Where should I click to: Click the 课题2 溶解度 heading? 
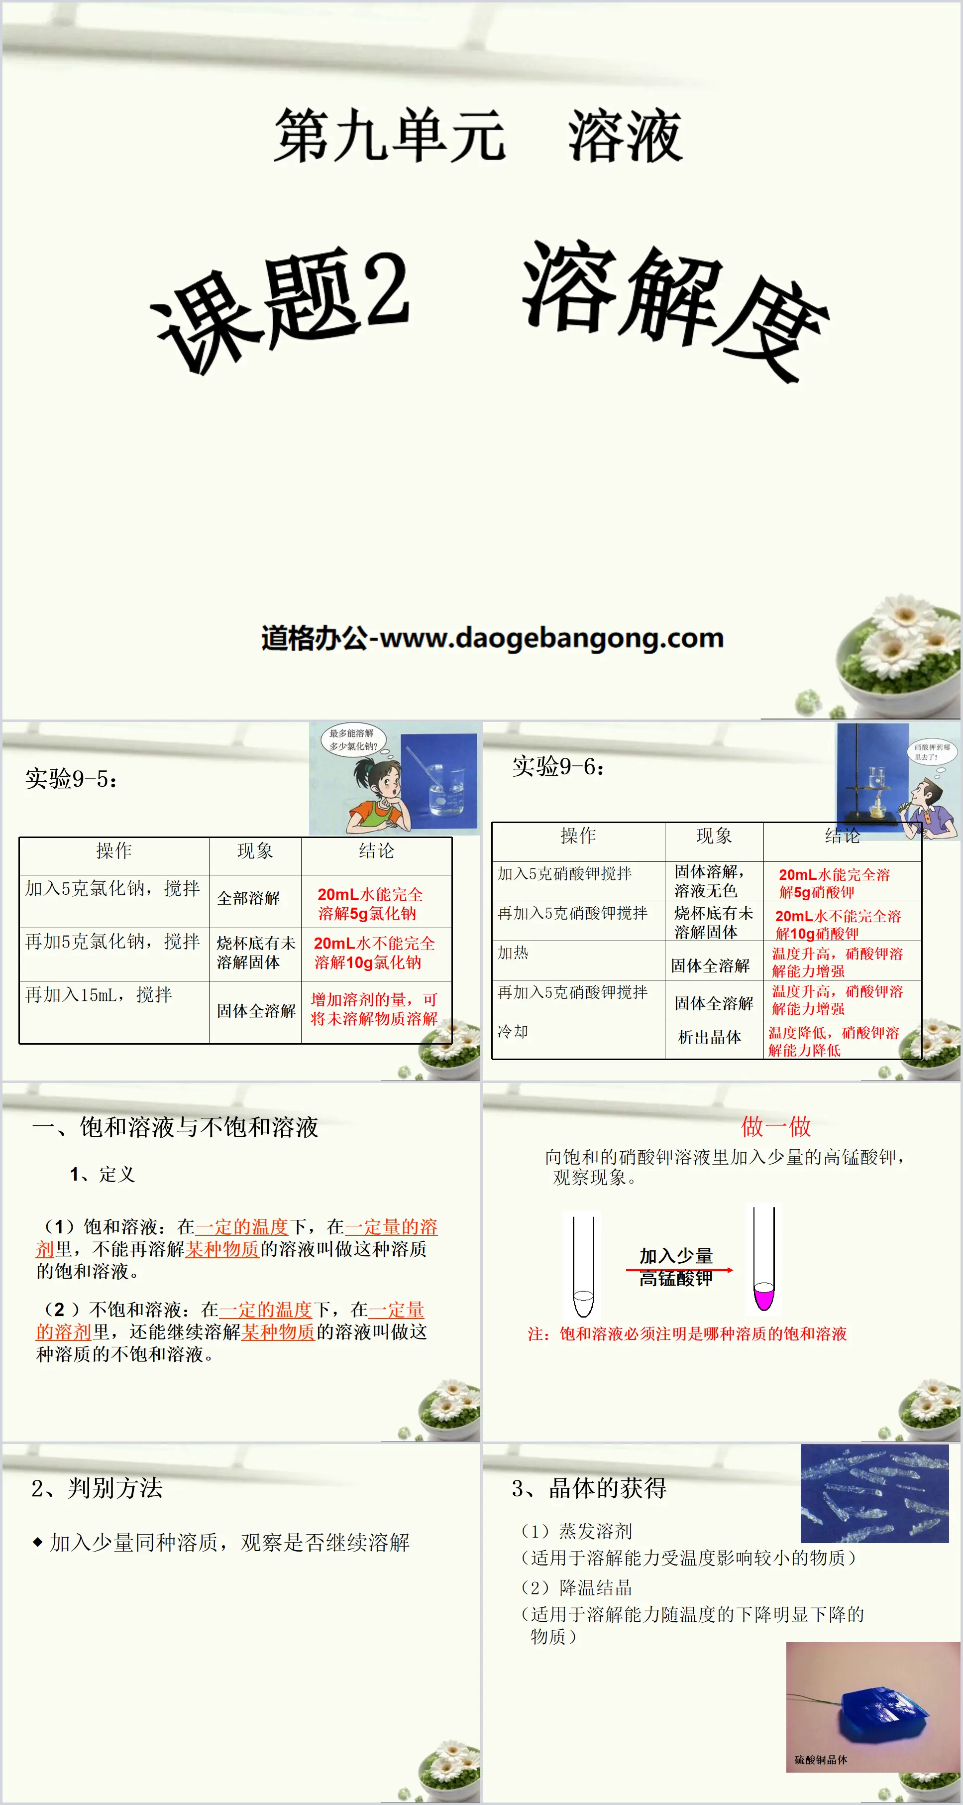click(x=477, y=262)
